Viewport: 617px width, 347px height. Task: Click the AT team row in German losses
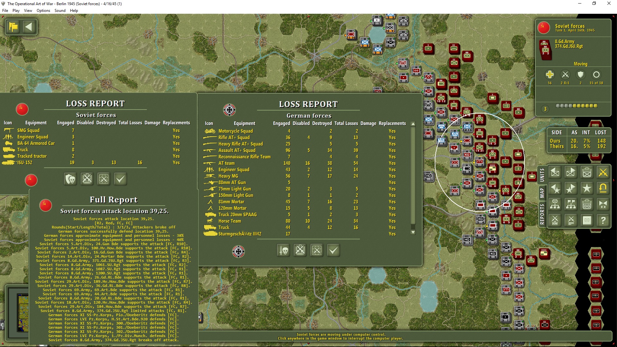coord(305,163)
